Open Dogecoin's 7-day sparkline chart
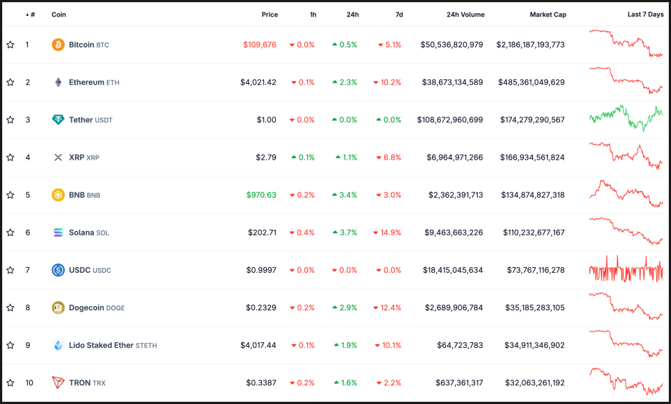 pyautogui.click(x=626, y=306)
